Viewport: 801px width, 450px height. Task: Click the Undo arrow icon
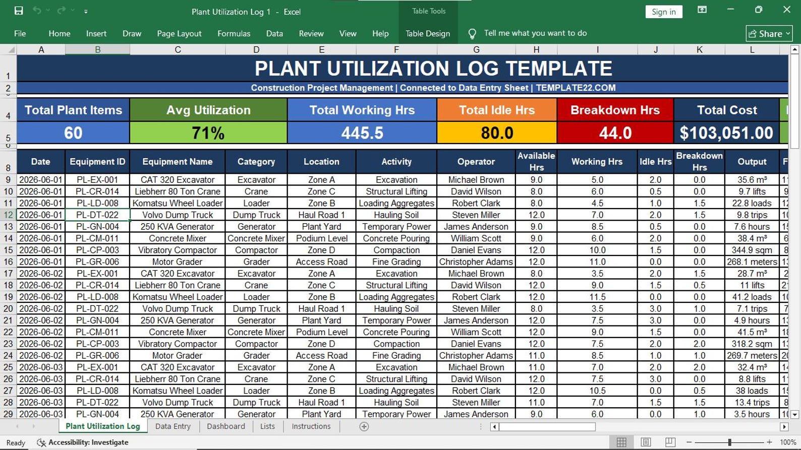coord(37,11)
